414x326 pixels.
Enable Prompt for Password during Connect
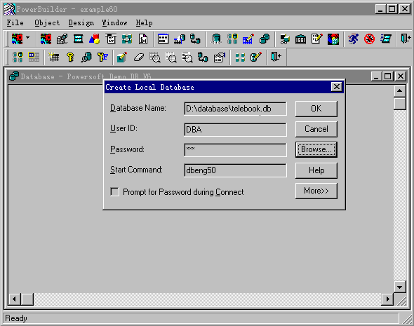click(x=114, y=192)
